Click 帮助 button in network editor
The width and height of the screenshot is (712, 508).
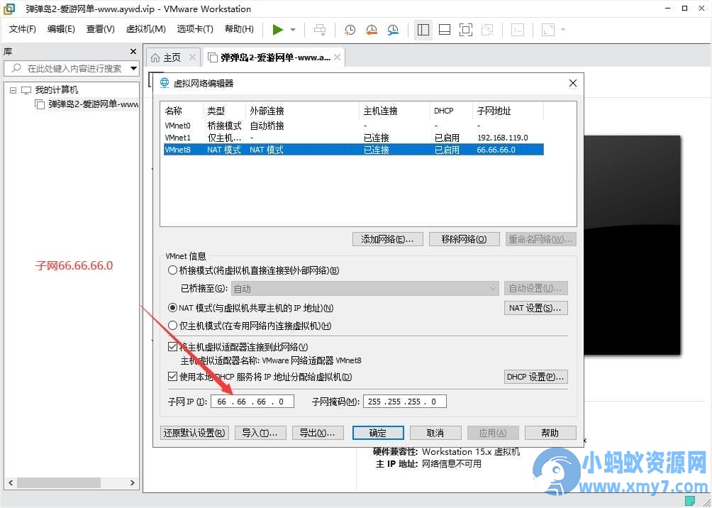tap(550, 433)
